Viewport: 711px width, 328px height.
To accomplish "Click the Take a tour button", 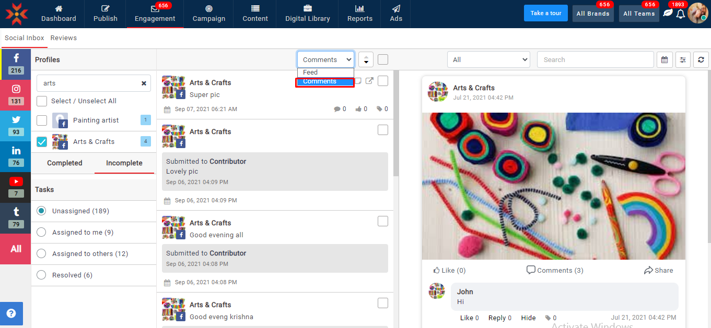I will pos(545,14).
